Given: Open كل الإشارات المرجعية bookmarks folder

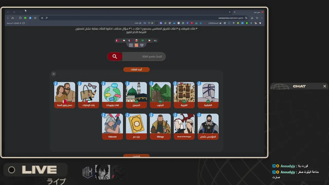Looking at the screenshot, I should click(x=16, y=23).
